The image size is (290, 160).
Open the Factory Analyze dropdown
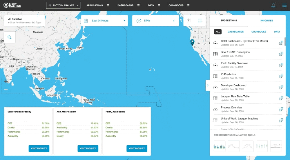(63, 5)
